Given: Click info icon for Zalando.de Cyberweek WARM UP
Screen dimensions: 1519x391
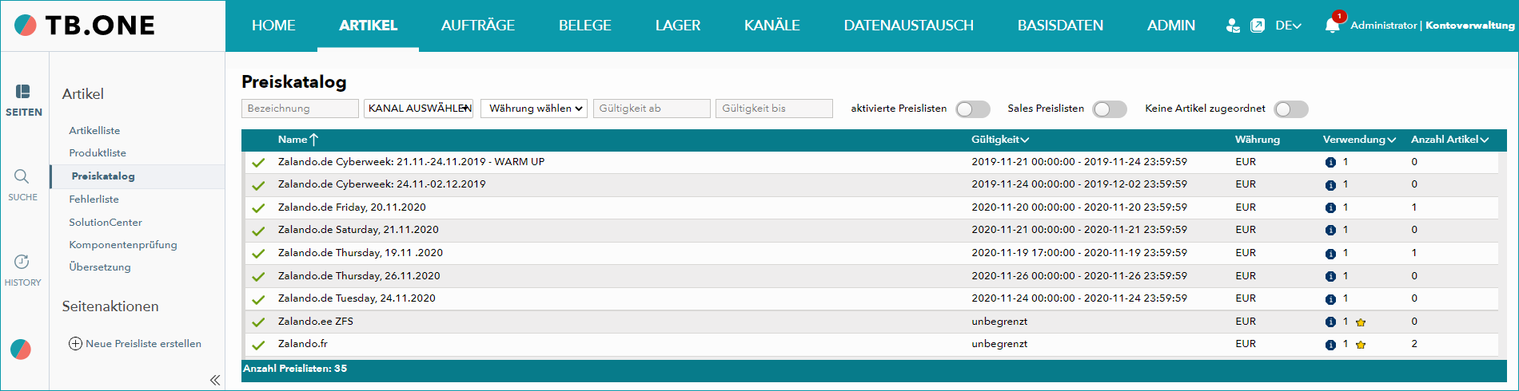Looking at the screenshot, I should [1330, 162].
